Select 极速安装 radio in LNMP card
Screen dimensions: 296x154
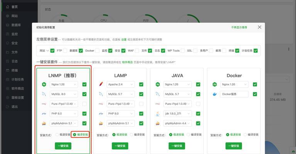tap(57, 135)
